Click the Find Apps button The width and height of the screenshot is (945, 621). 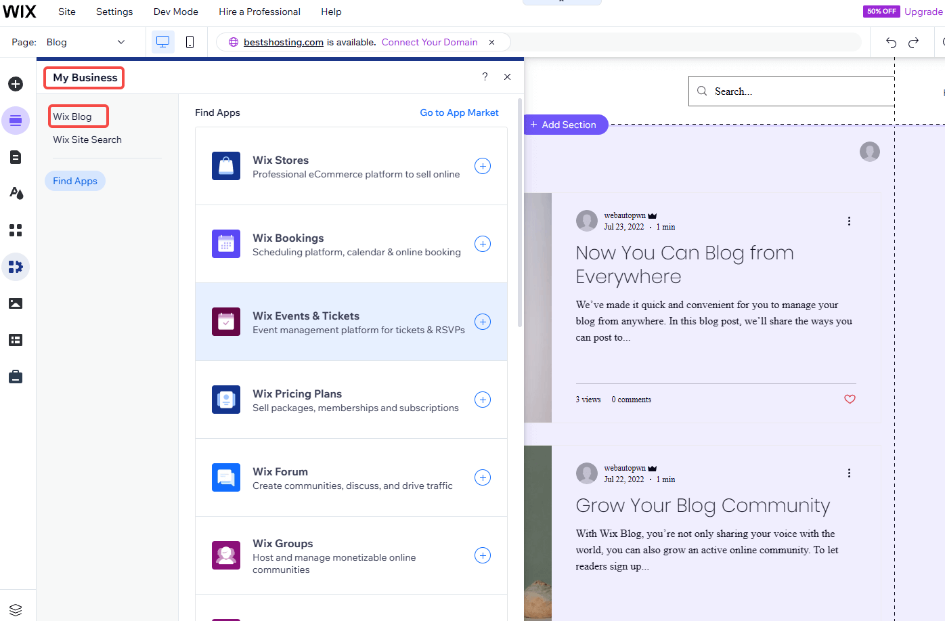[75, 181]
